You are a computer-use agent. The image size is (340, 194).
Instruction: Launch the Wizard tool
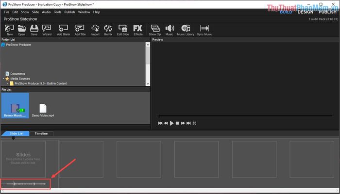[47, 30]
